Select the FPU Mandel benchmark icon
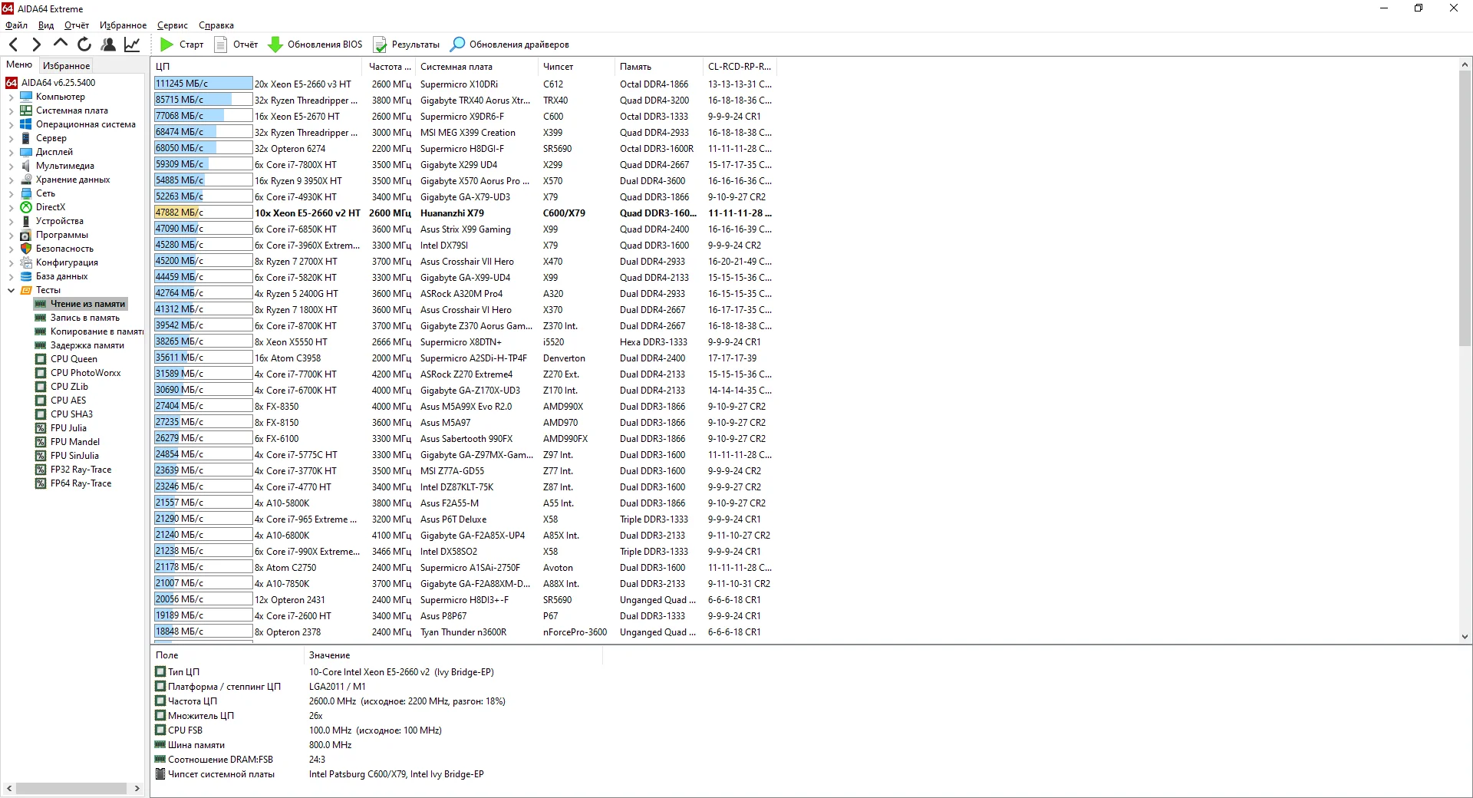 [x=41, y=442]
